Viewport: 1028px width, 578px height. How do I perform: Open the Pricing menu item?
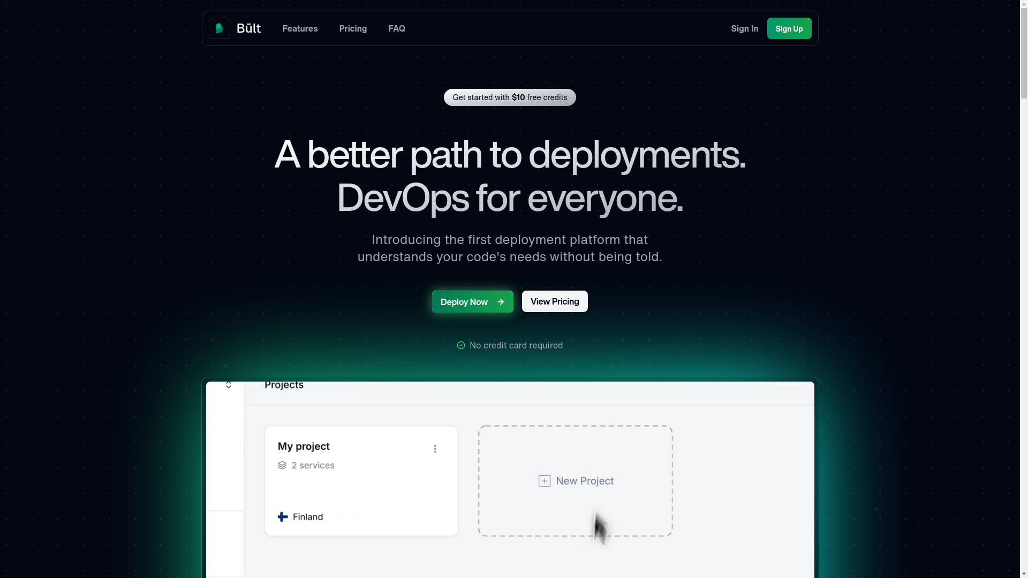(353, 28)
